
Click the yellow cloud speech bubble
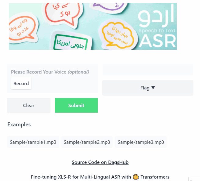pos(118,35)
